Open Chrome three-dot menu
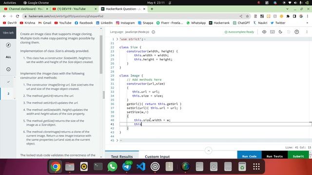This screenshot has height=175, width=312. (308, 16)
